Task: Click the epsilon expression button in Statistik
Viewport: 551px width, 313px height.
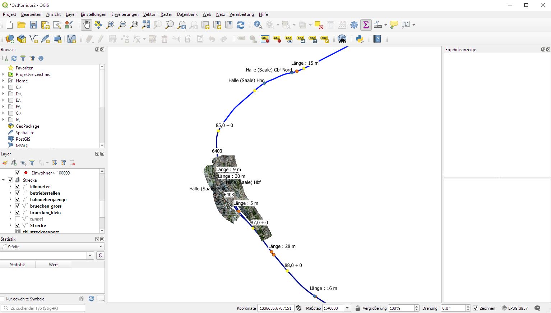Action: [100, 255]
